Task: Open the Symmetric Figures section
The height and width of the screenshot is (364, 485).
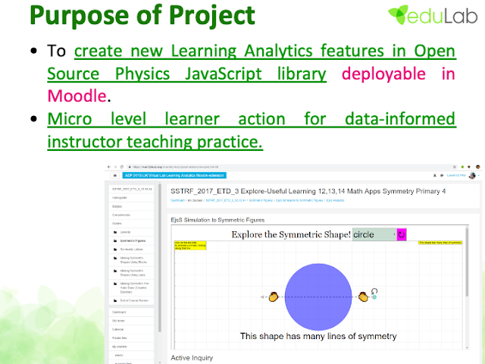Action: point(133,241)
